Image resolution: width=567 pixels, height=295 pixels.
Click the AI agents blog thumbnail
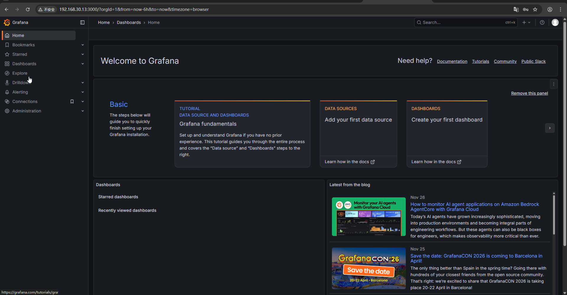tap(369, 217)
